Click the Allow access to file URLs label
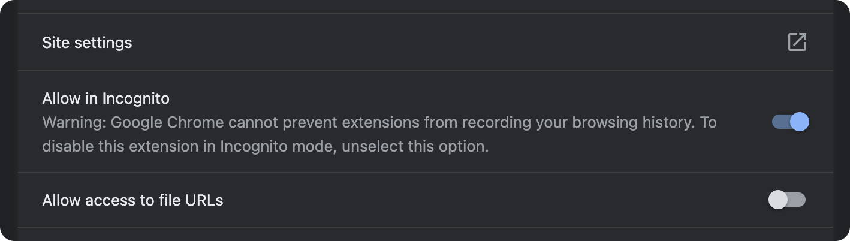Image resolution: width=850 pixels, height=241 pixels. coord(132,200)
